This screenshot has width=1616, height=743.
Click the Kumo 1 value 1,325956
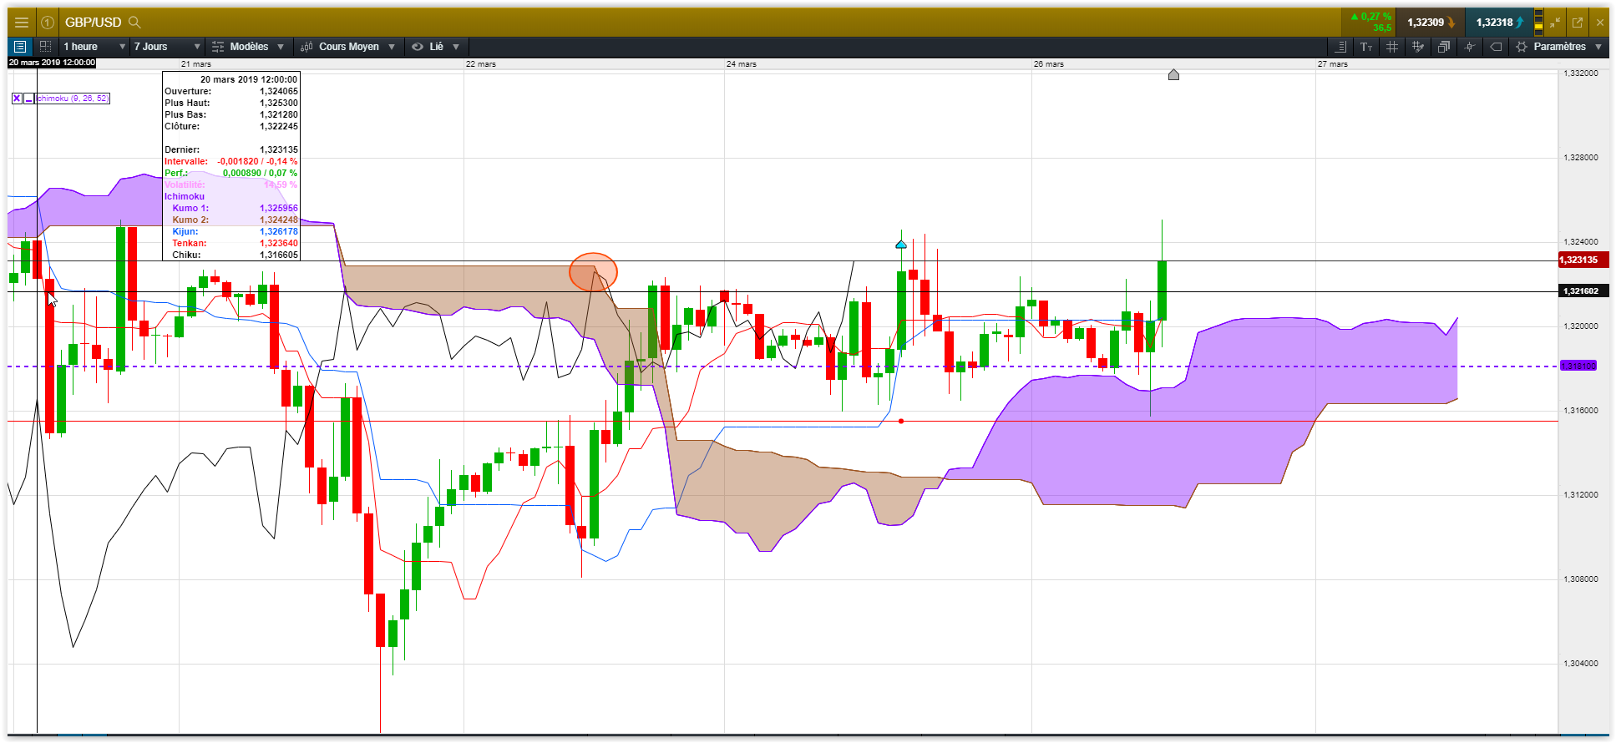279,209
